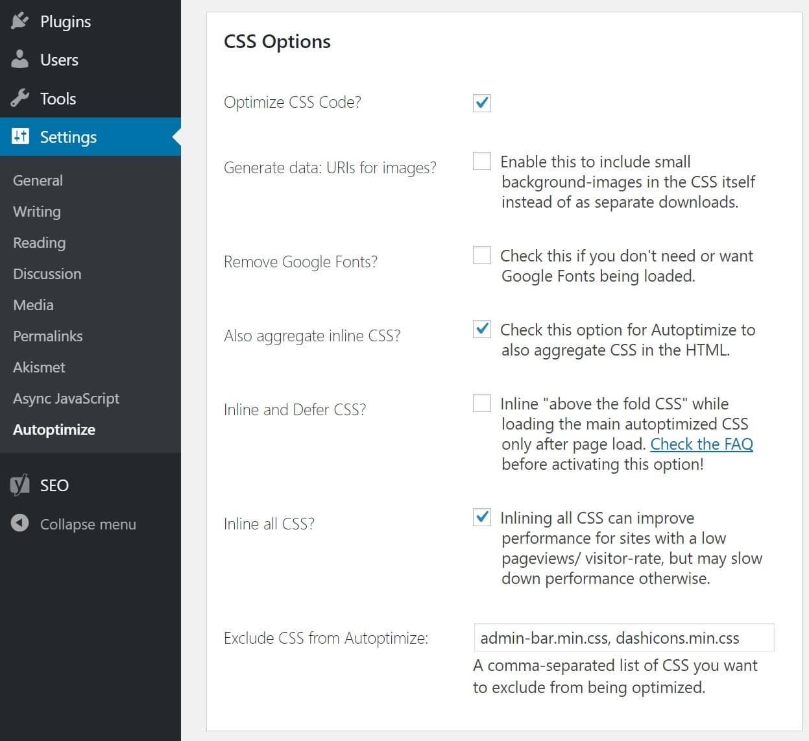Click the collapse menu arrow icon
This screenshot has height=741, width=809.
point(20,524)
